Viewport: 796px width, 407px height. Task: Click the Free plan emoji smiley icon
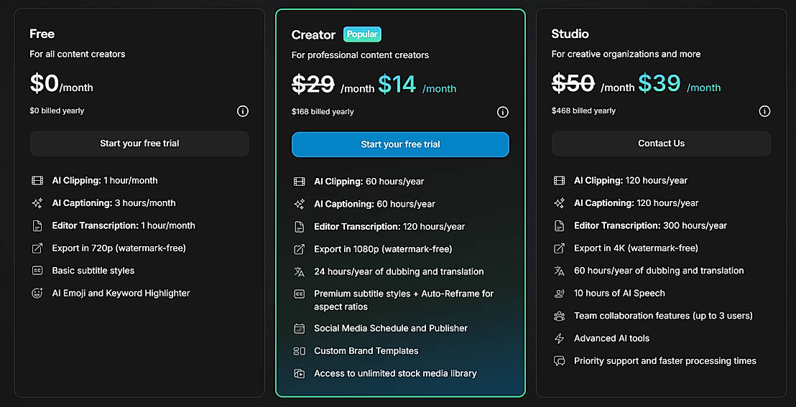click(37, 293)
